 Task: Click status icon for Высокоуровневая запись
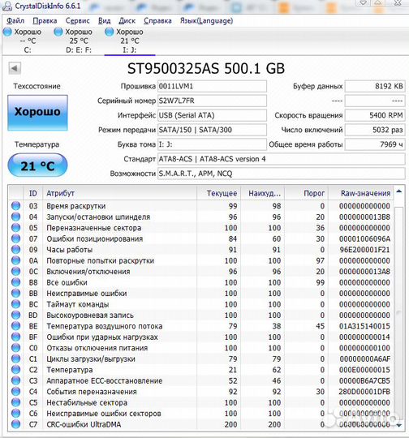pos(16,315)
